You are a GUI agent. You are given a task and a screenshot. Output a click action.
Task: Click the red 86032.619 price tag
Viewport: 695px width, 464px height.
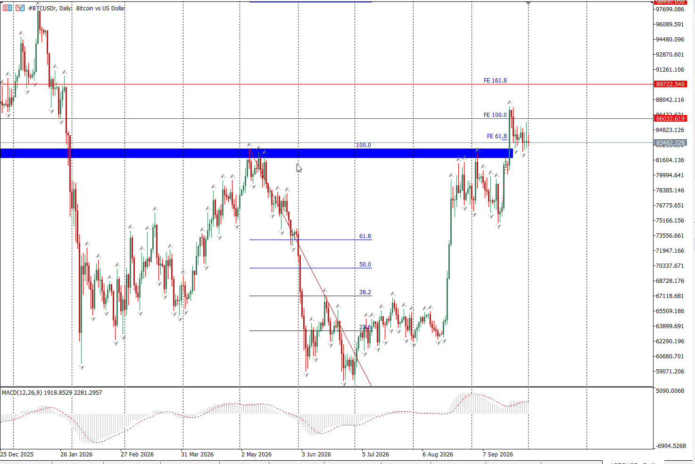click(670, 119)
